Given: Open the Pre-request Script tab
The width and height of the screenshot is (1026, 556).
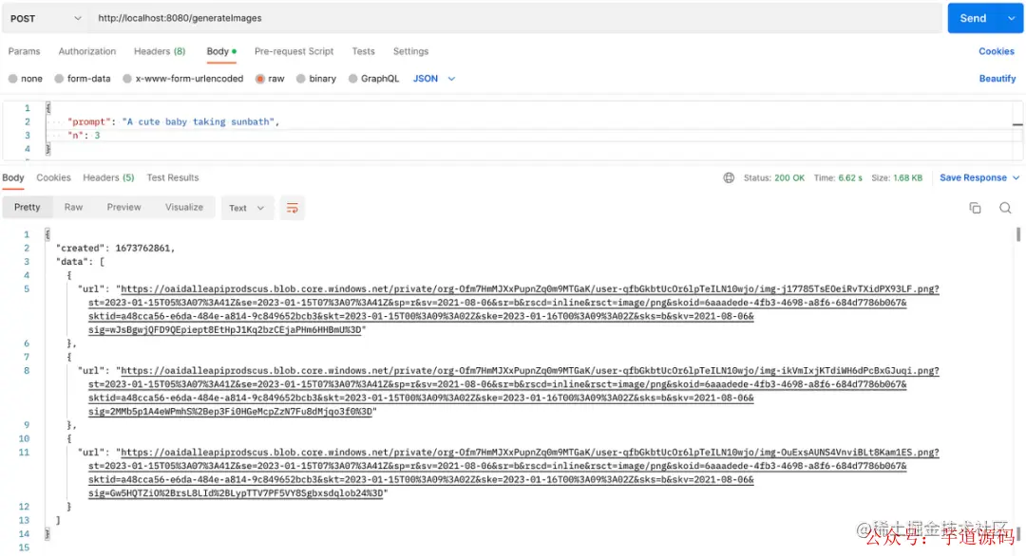Looking at the screenshot, I should 294,51.
